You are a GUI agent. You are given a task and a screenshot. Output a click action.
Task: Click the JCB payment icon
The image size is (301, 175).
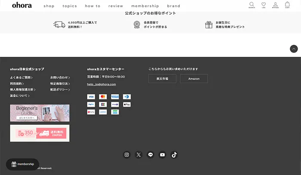coord(103,104)
